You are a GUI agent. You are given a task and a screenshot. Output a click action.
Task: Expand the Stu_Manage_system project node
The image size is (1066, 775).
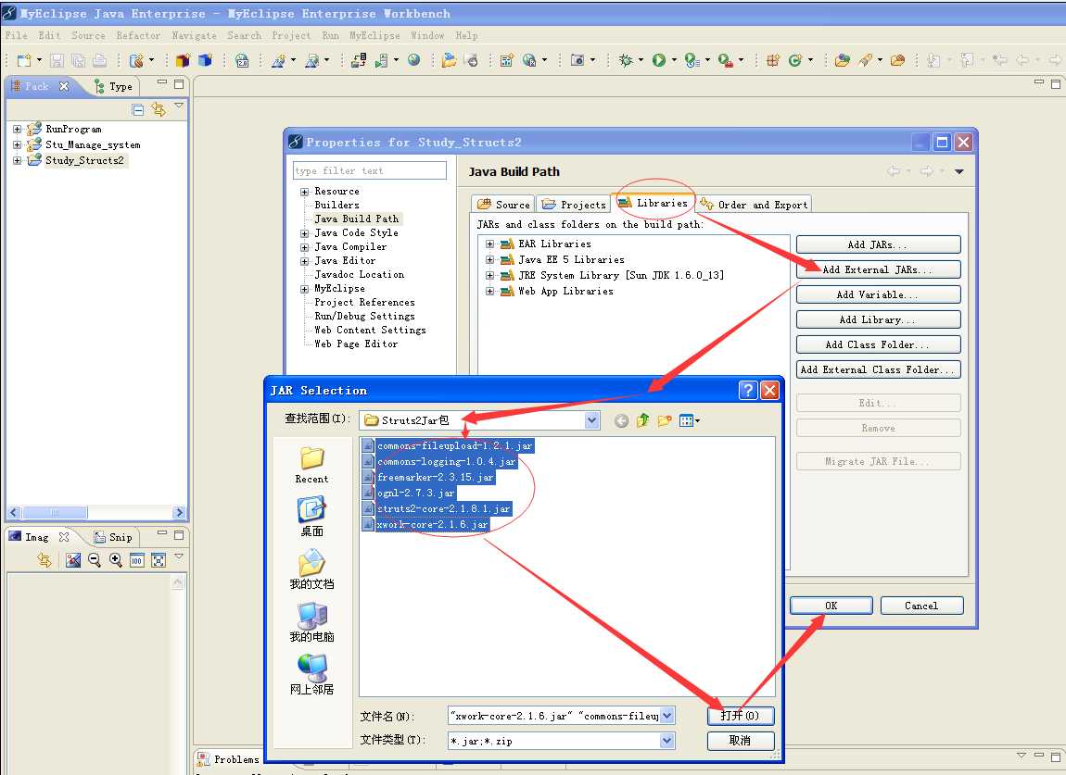pyautogui.click(x=17, y=144)
